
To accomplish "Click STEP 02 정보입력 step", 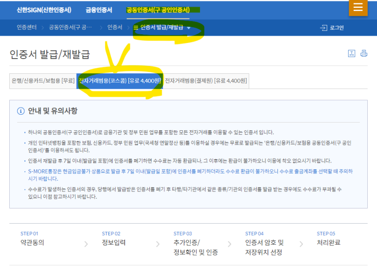I will point(114,238).
